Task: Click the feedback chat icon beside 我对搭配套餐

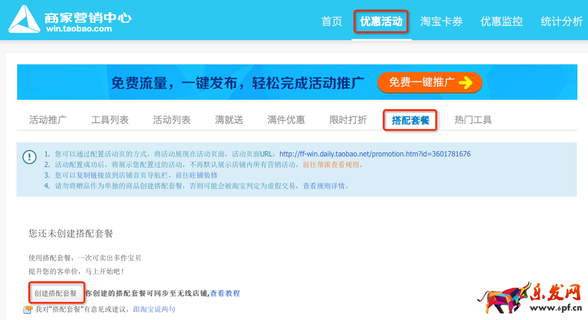Action: pos(28,309)
